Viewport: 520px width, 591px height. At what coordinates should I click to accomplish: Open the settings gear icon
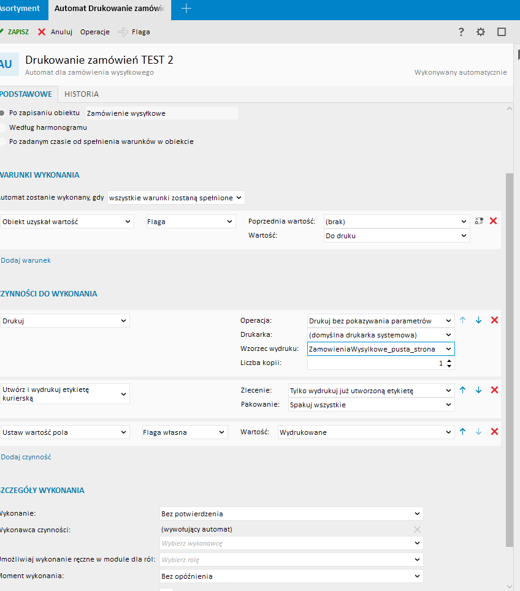(481, 32)
